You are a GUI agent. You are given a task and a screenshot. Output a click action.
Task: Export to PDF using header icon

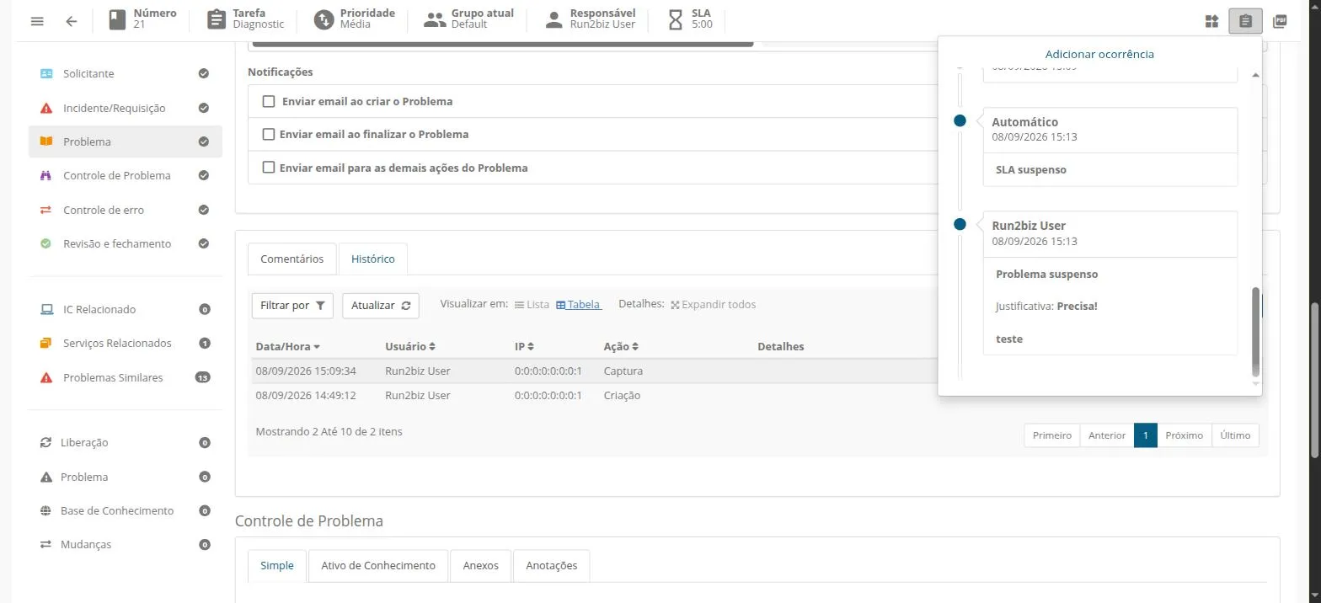pyautogui.click(x=1280, y=21)
